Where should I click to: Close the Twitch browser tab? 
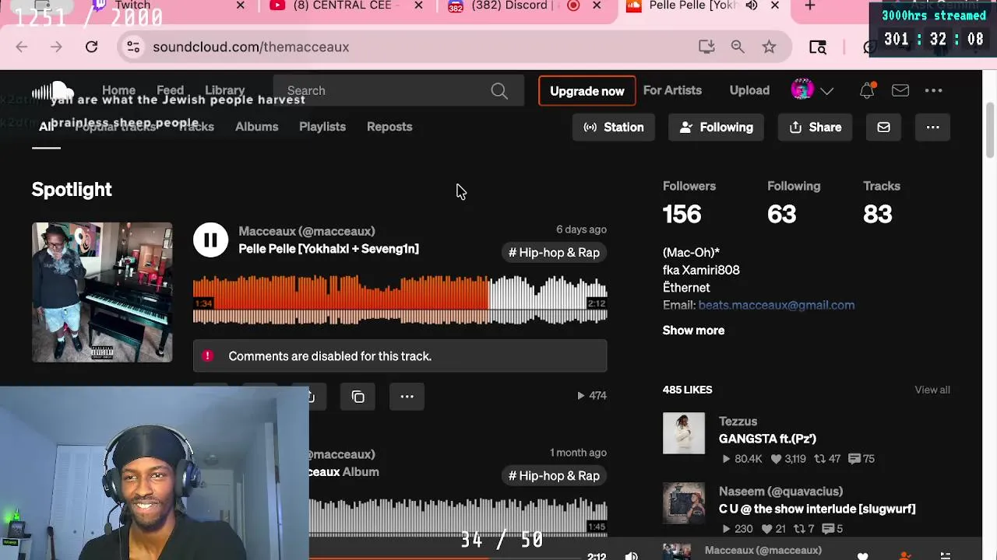coord(241,6)
